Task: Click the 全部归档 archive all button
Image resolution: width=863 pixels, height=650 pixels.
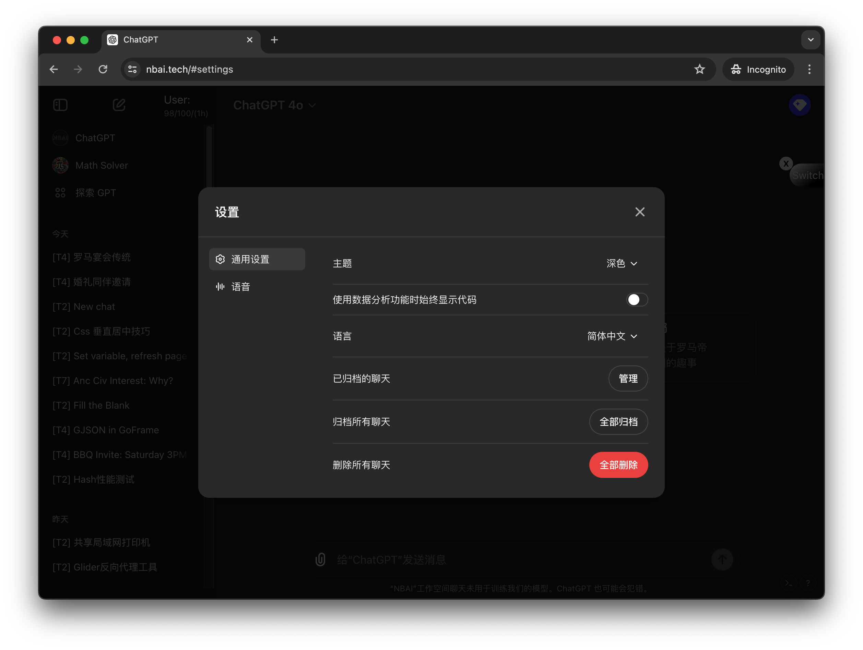Action: click(618, 422)
